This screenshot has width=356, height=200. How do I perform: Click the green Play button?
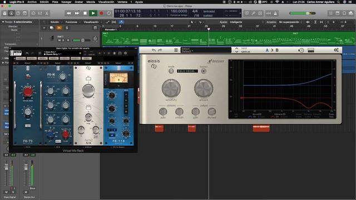pos(93,13)
